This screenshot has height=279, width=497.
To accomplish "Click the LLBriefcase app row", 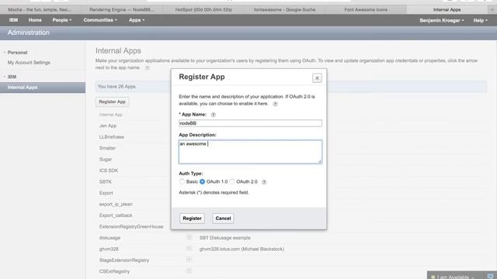I will (112, 137).
